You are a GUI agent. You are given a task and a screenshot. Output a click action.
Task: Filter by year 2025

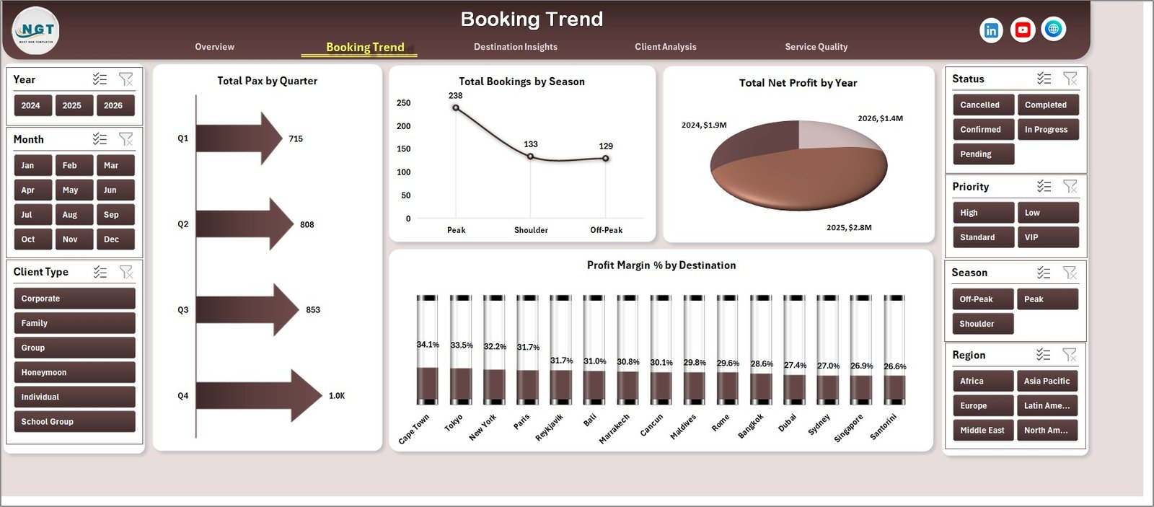click(74, 105)
